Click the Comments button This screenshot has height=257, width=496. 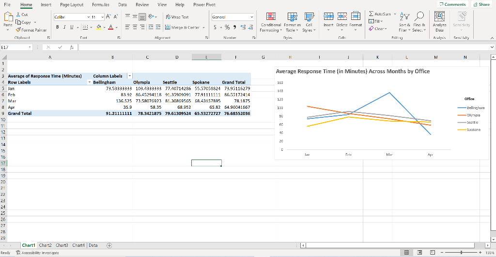[x=453, y=4]
